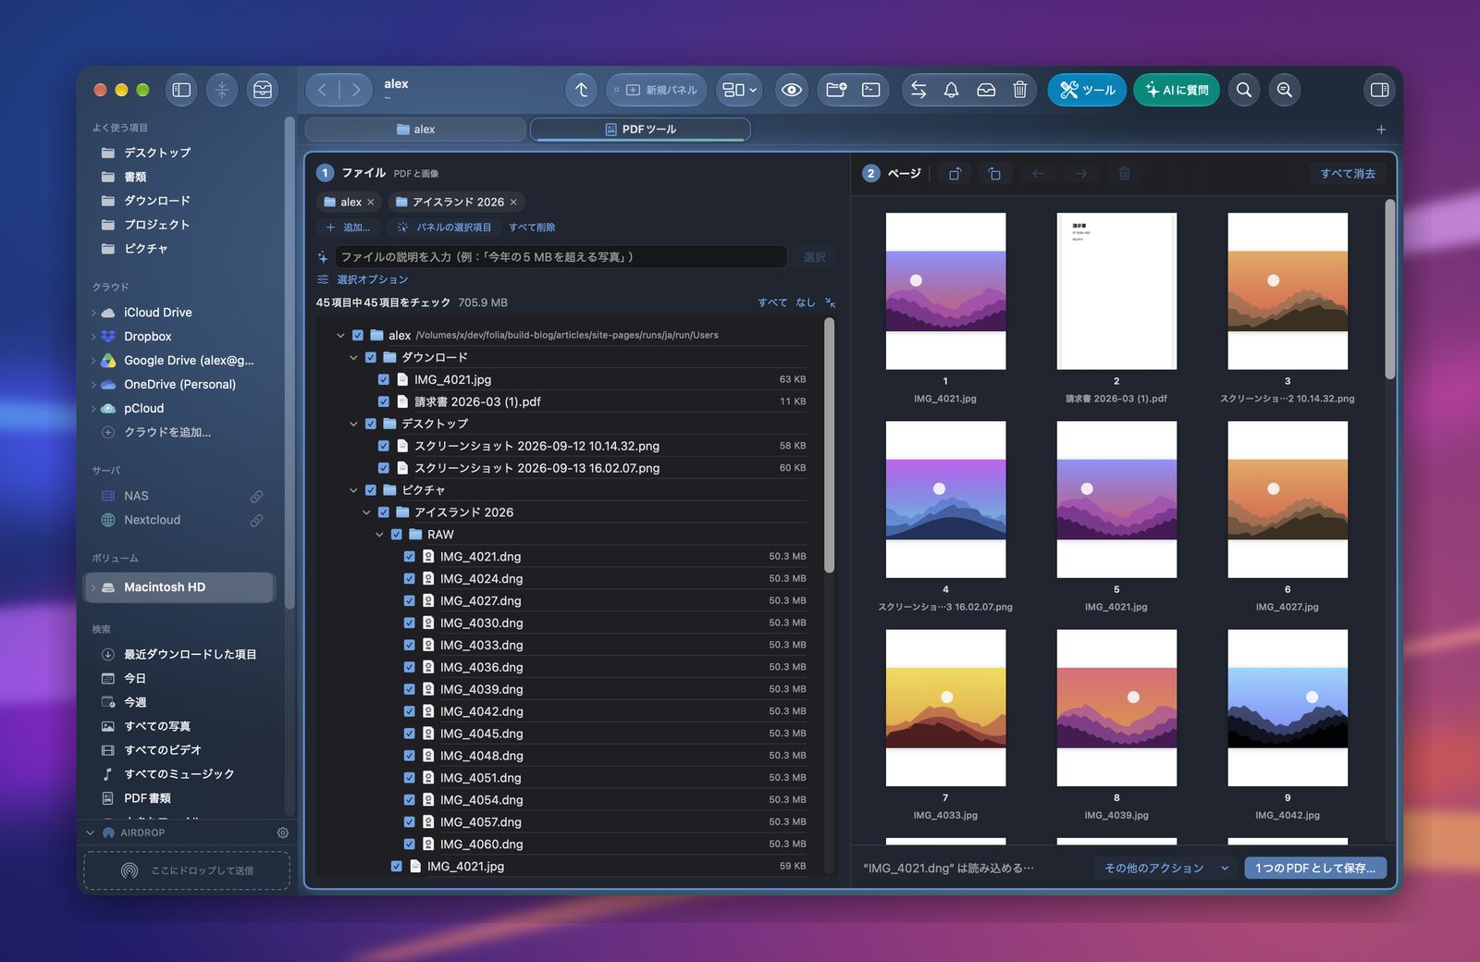The height and width of the screenshot is (962, 1480).
Task: Open the panel layout dropdown in toolbar
Action: click(739, 90)
